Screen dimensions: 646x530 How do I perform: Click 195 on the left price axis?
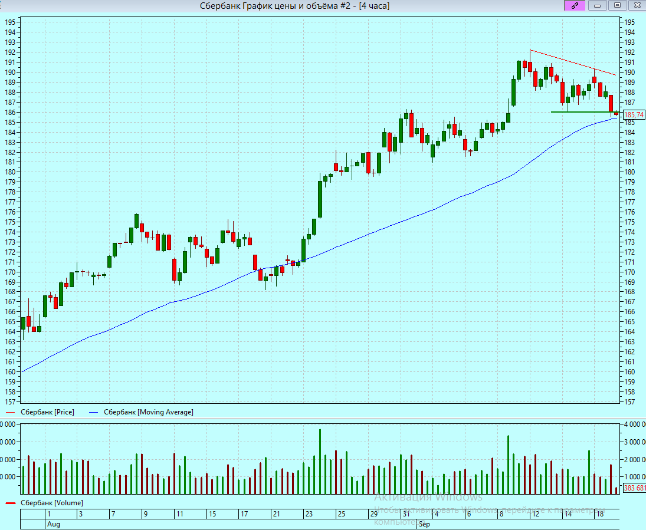[x=10, y=22]
